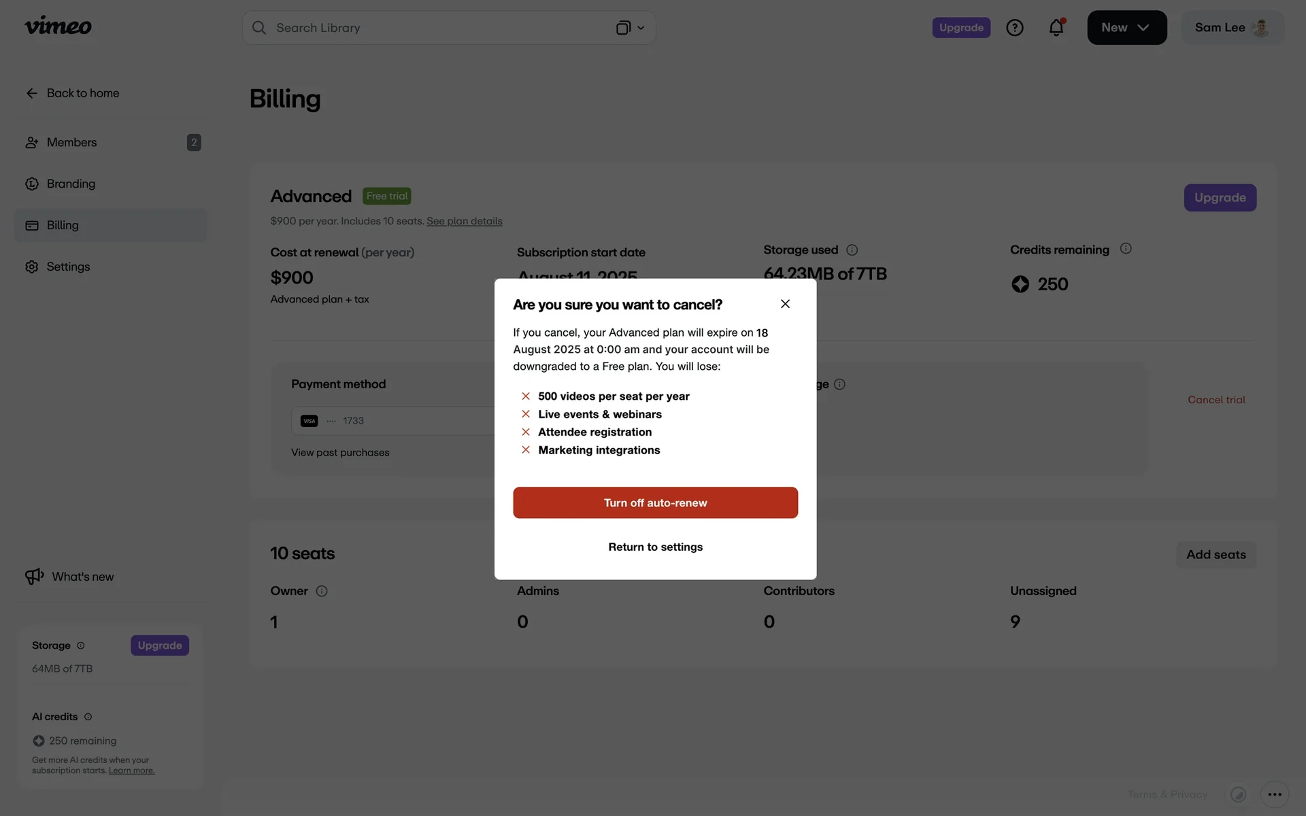Open Branding in the sidebar
1306x816 pixels.
tap(71, 184)
